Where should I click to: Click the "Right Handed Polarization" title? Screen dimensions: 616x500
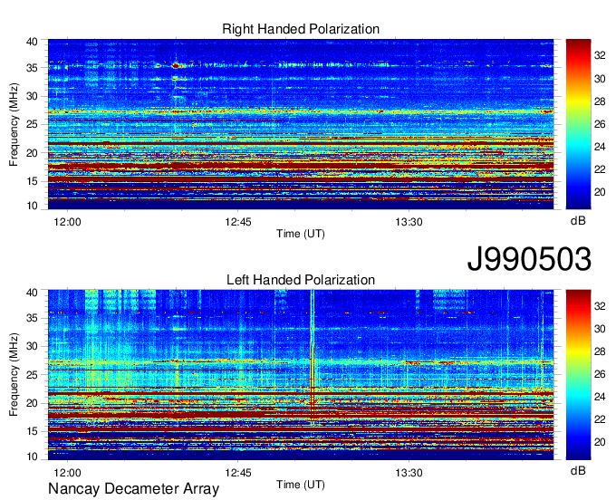pyautogui.click(x=301, y=29)
